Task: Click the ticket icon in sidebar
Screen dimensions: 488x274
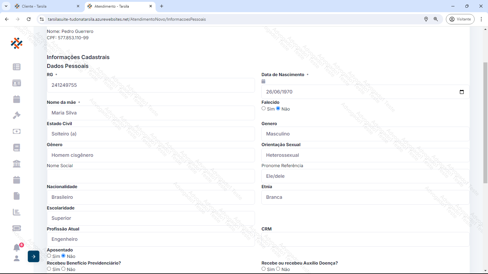Action: (17, 228)
